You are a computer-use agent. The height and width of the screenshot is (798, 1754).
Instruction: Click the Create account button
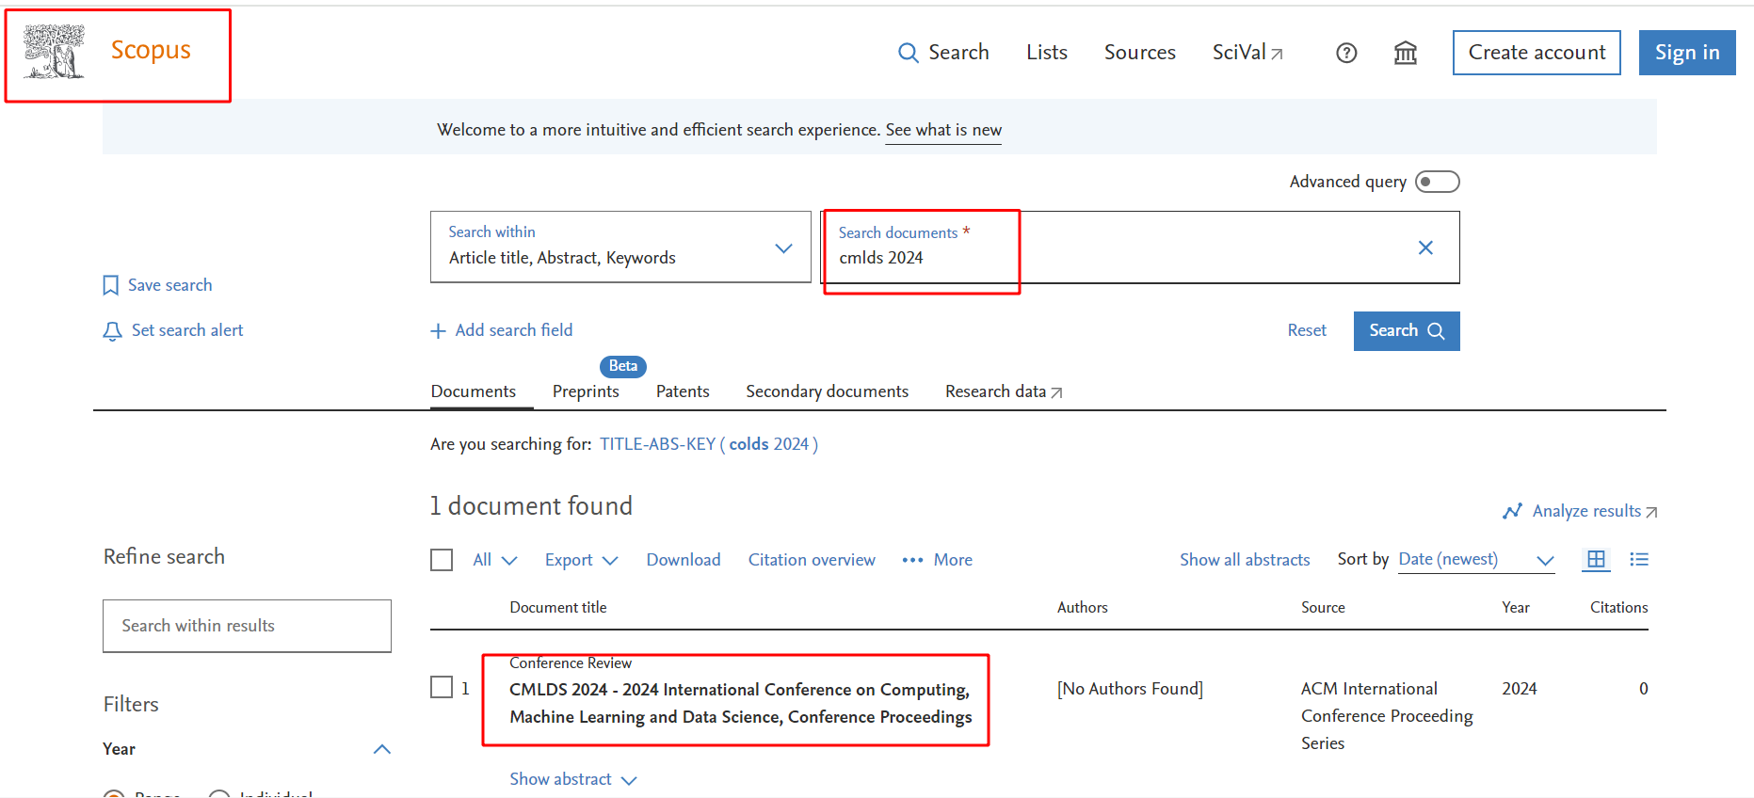tap(1537, 53)
